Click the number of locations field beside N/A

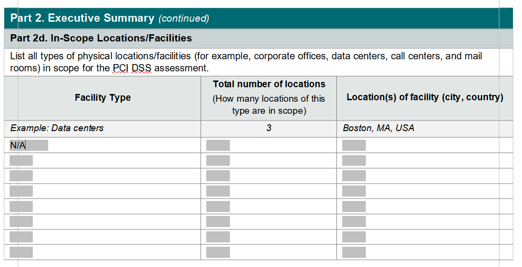pyautogui.click(x=218, y=145)
